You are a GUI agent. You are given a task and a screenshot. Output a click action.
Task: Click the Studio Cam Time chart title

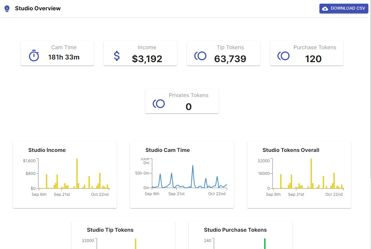coord(167,150)
